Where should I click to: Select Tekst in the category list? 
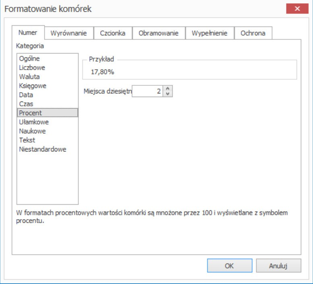[x=27, y=140]
